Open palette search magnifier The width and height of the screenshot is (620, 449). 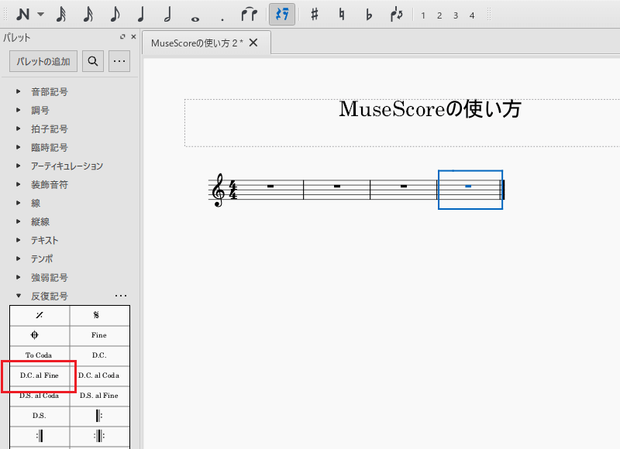point(93,62)
